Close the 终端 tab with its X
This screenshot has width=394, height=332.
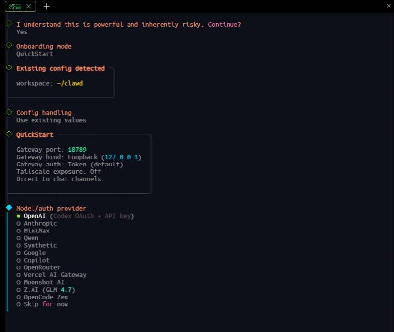coord(29,6)
